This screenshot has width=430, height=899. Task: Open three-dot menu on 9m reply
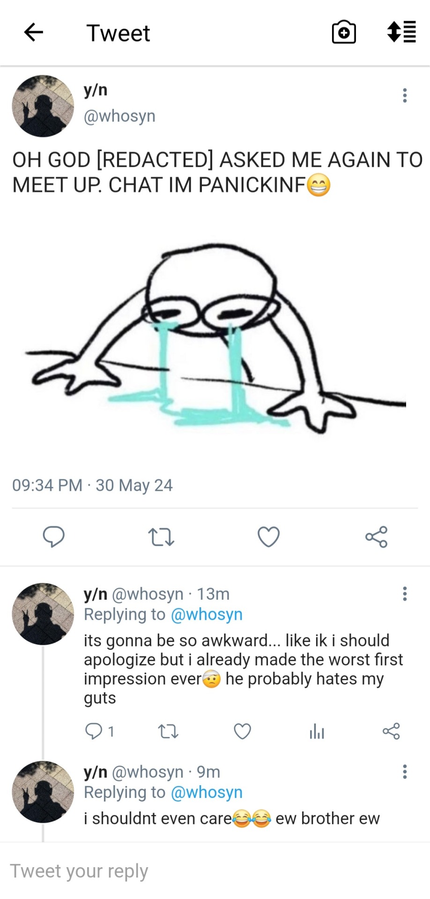[405, 772]
